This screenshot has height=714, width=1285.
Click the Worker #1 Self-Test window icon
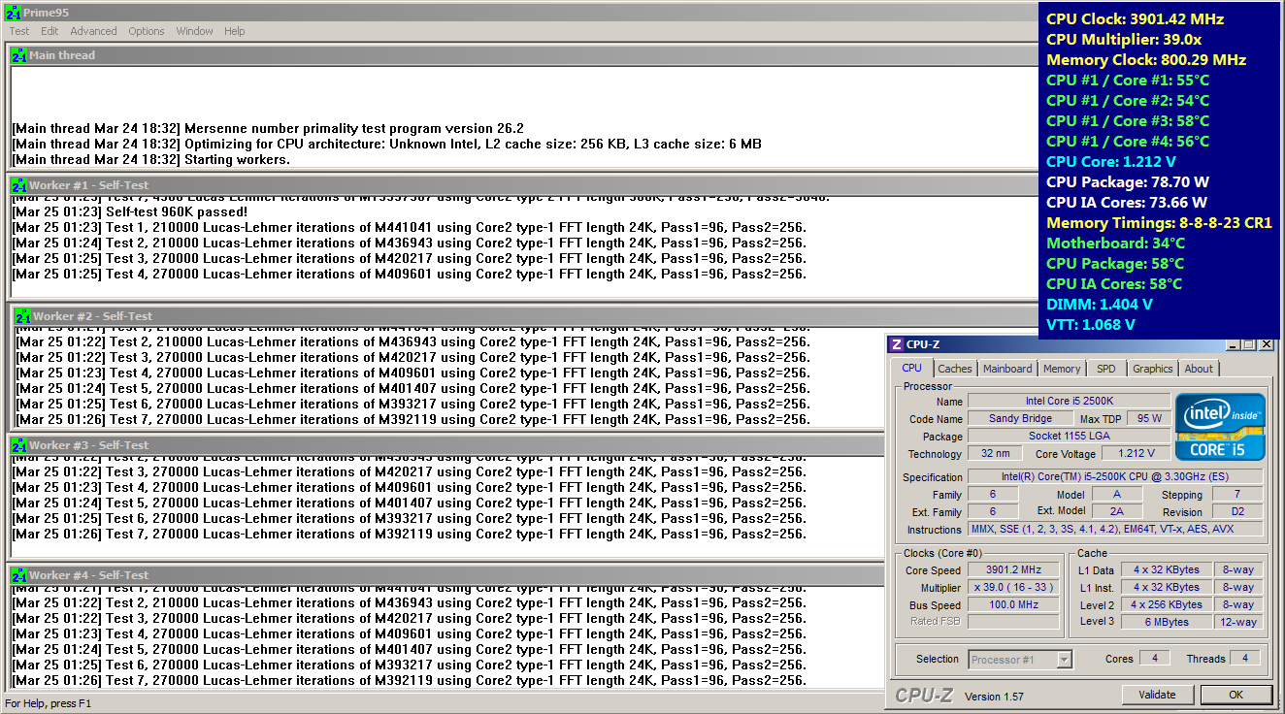[18, 185]
